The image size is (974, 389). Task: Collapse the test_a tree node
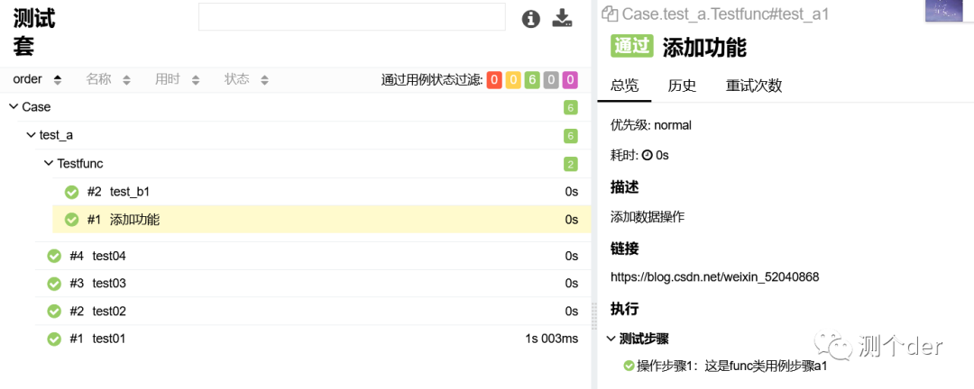31,135
